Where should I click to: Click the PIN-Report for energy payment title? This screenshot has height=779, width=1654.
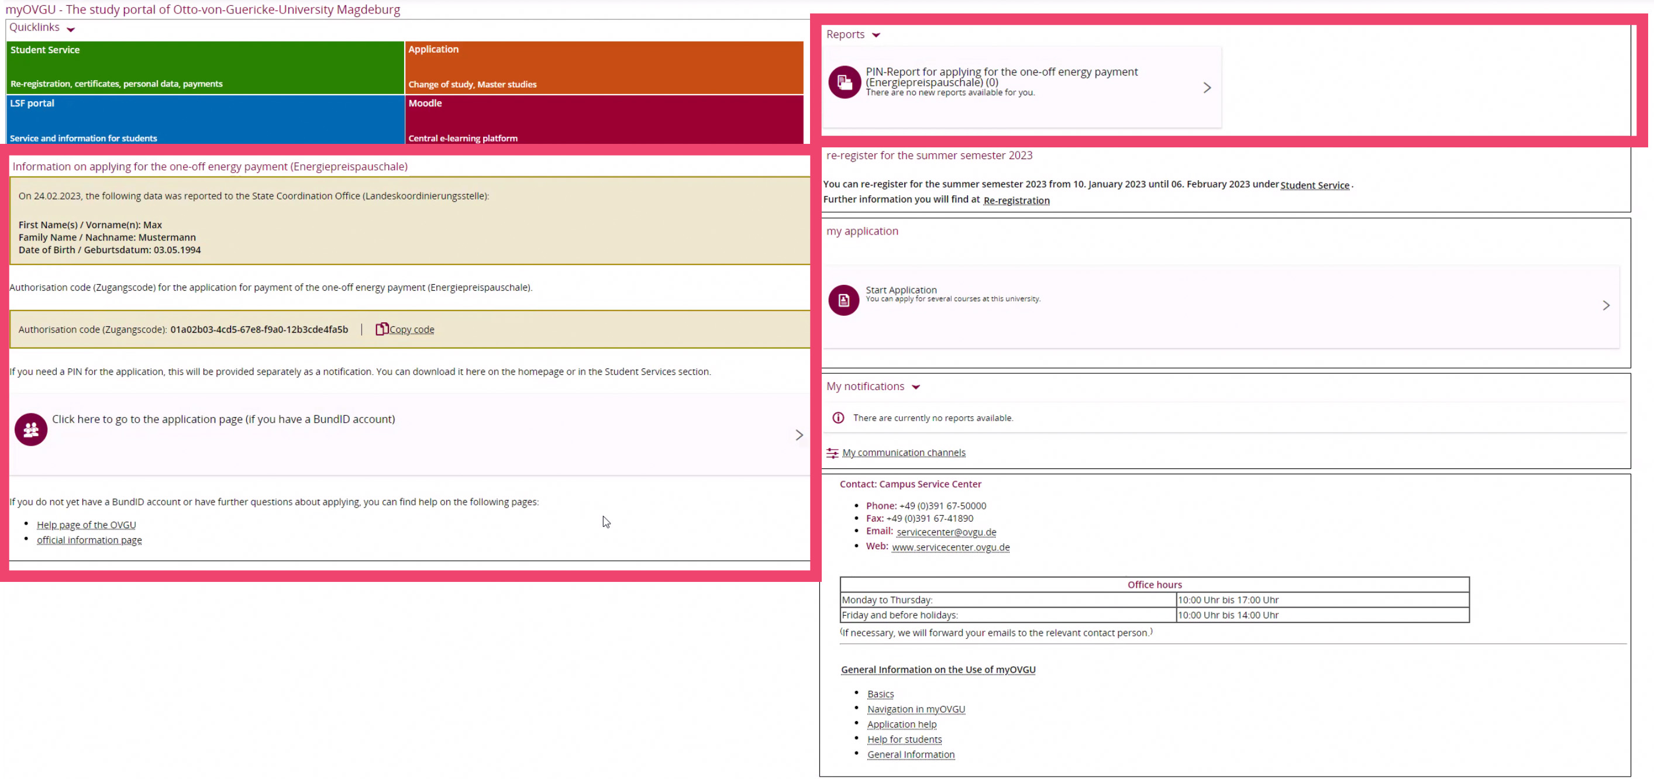[1002, 77]
